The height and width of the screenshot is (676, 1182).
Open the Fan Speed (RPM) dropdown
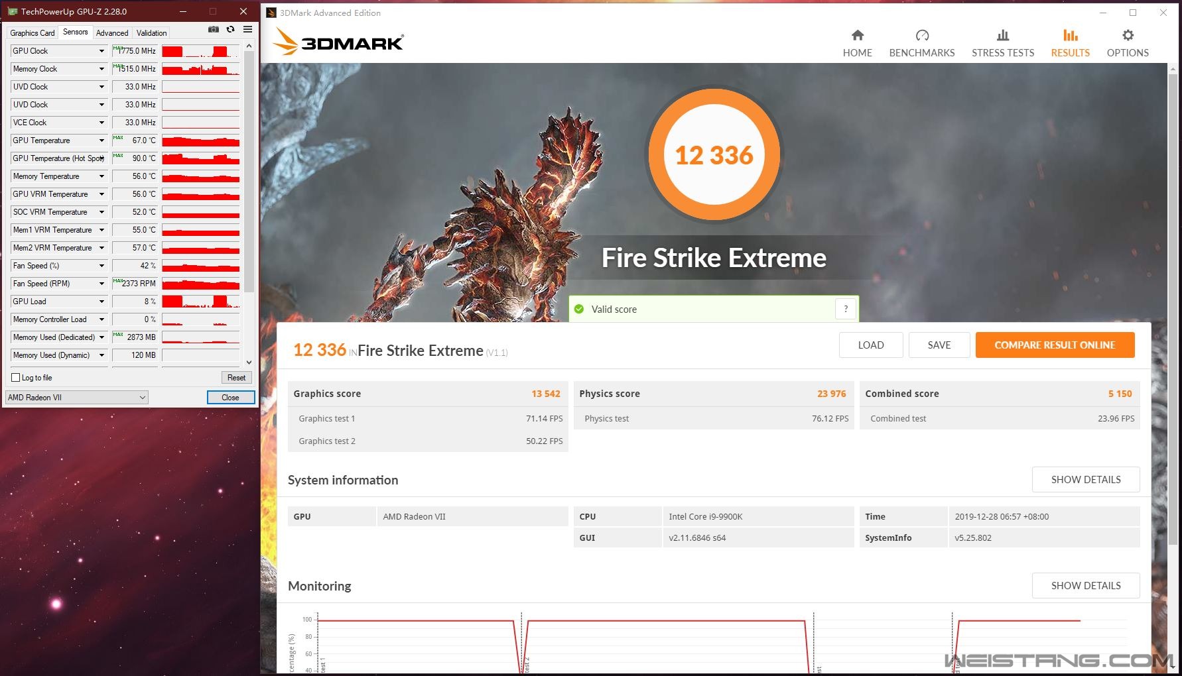[x=101, y=284]
